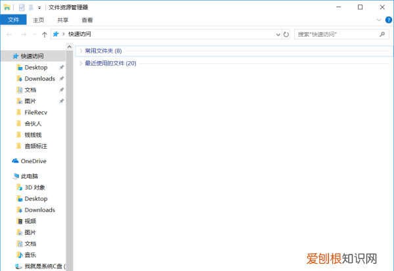Open pinned Downloads under 快速访问
This screenshot has width=394, height=271.
click(39, 79)
